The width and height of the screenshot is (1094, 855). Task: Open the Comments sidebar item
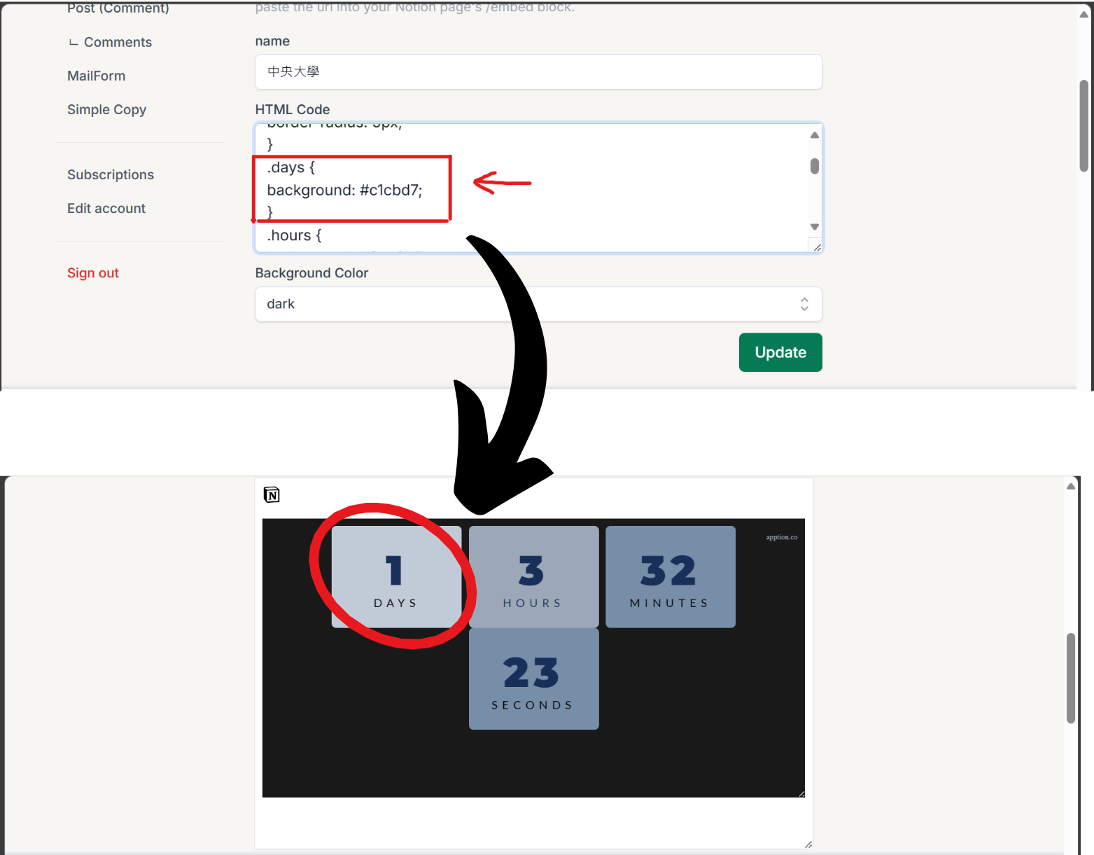pyautogui.click(x=118, y=42)
